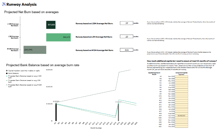Viewport: 217px width, 129px height.
Task: Click the Sep-2026 cell containing $1,000,000
Action: [x=181, y=116]
